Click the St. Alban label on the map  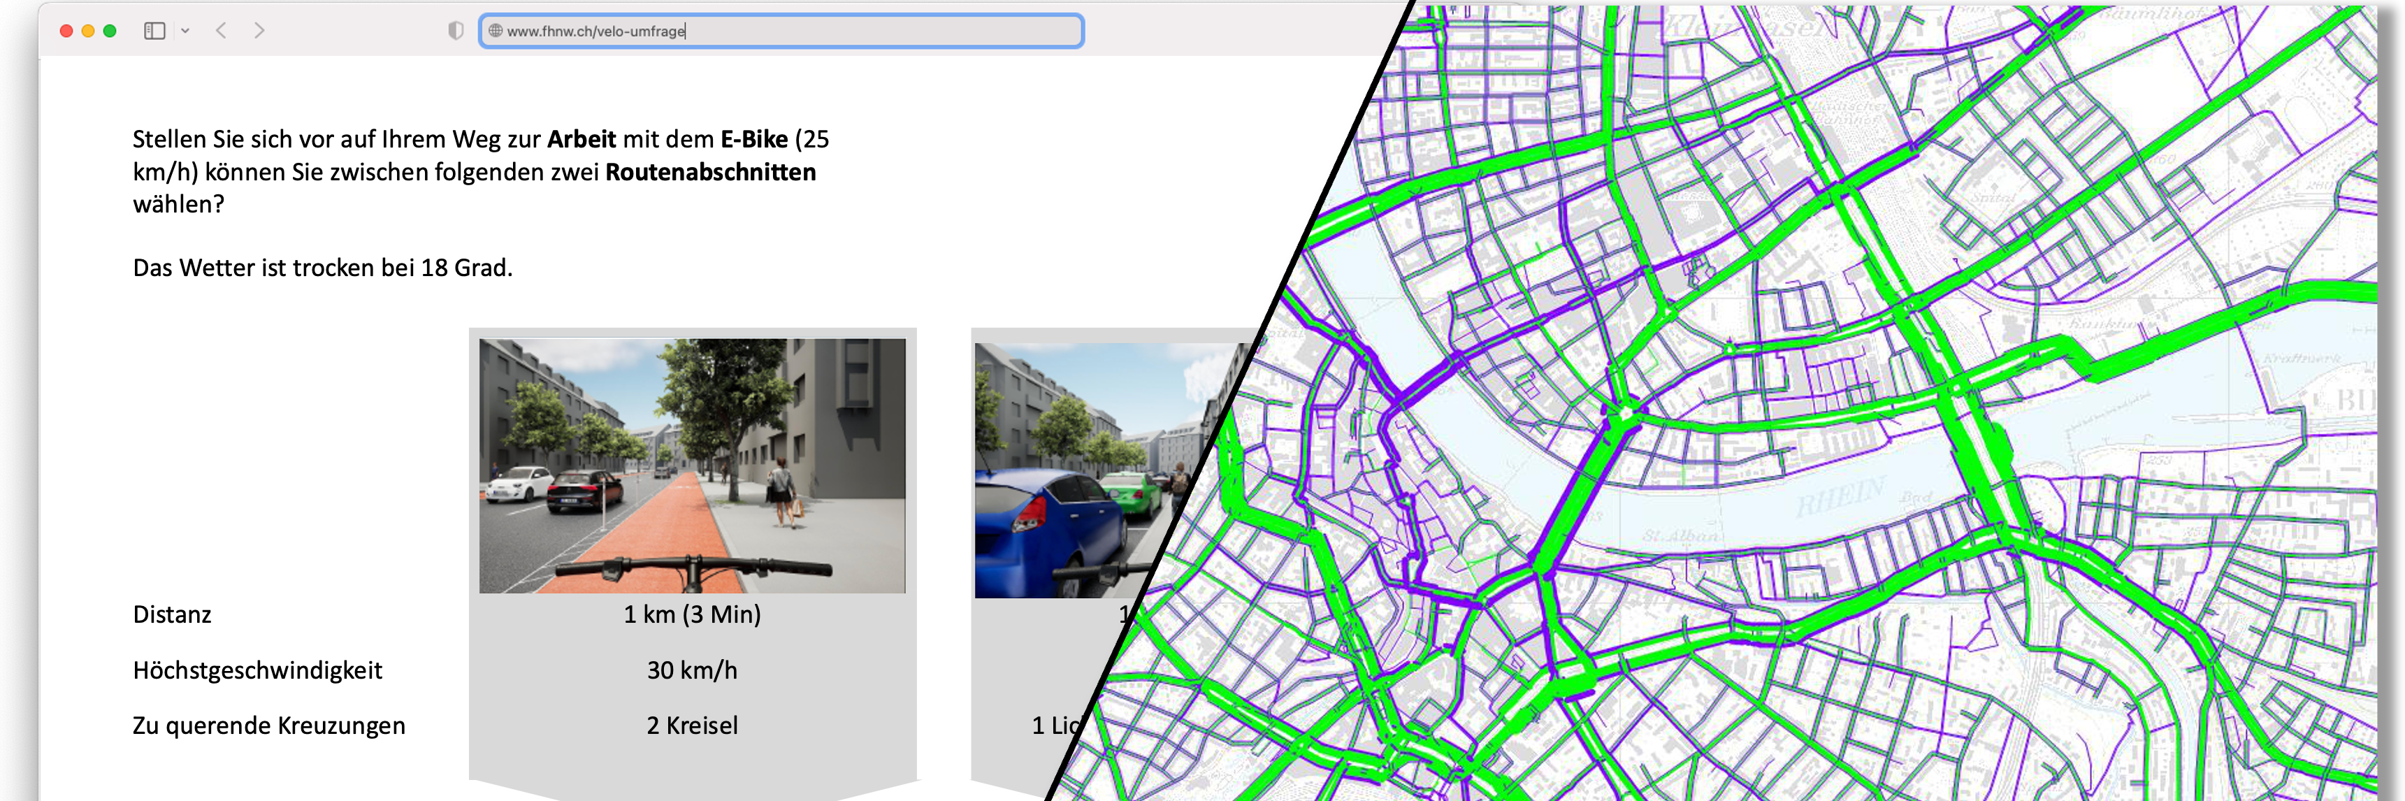(1682, 536)
